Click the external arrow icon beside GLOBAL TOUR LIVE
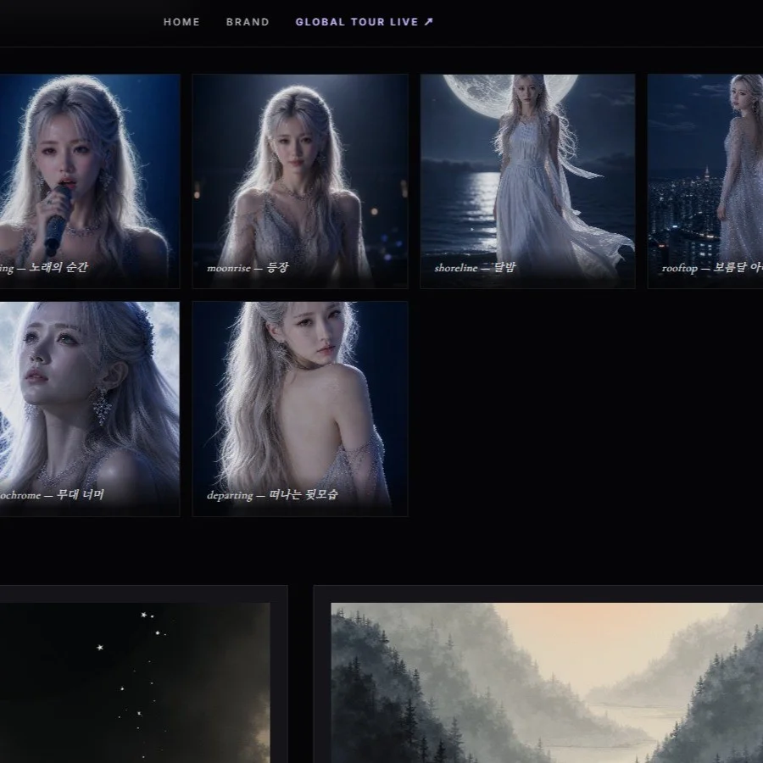Image resolution: width=763 pixels, height=763 pixels. [x=428, y=22]
